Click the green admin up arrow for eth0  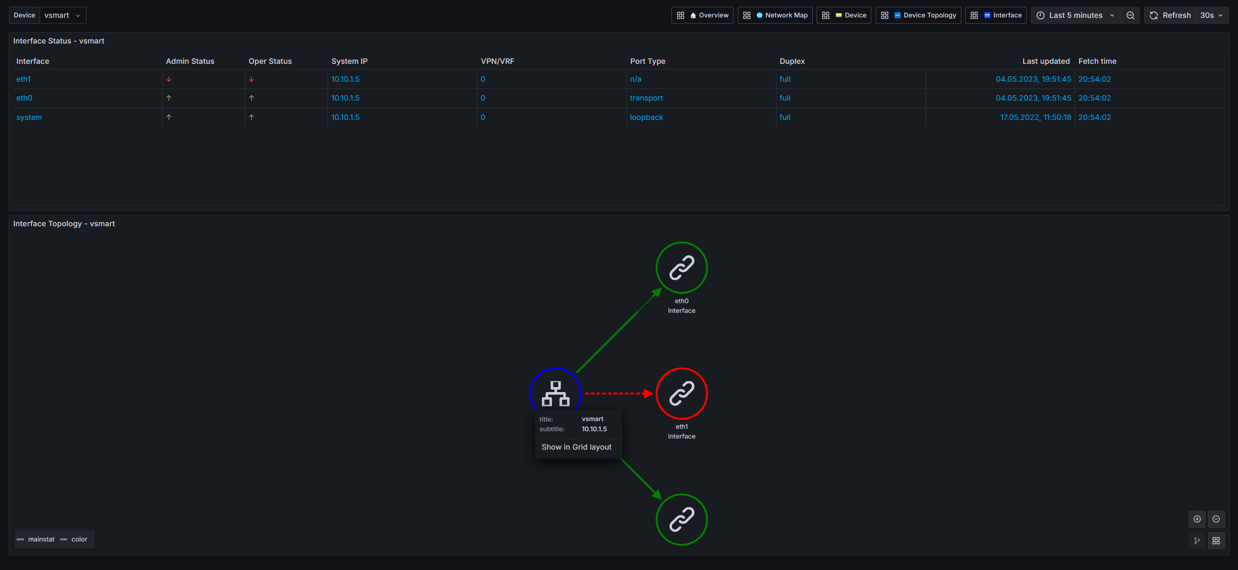click(x=169, y=98)
